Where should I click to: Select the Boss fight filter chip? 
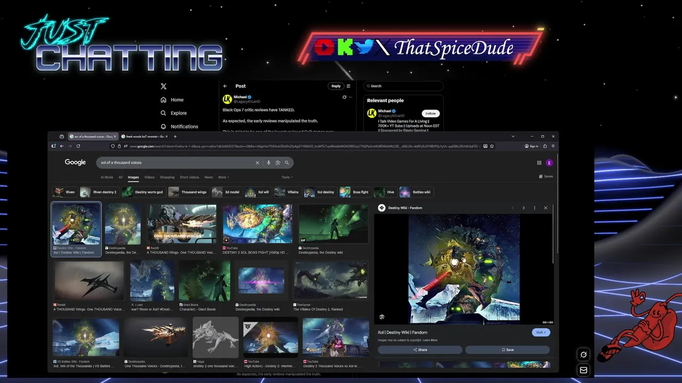[x=355, y=192]
